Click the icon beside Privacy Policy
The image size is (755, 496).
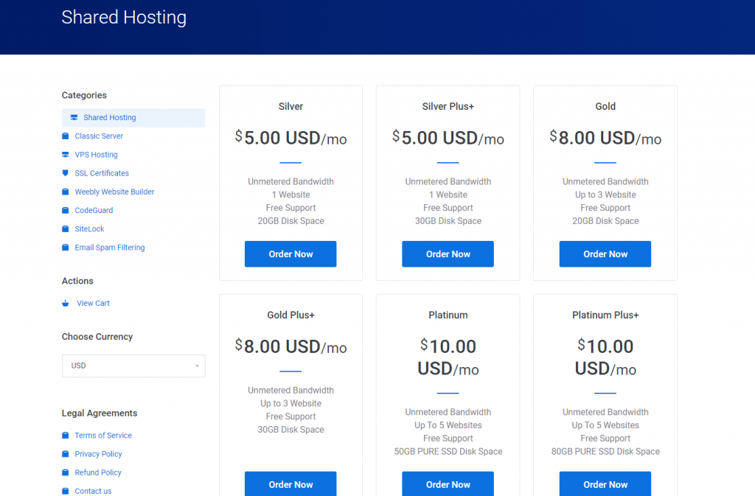click(x=66, y=454)
